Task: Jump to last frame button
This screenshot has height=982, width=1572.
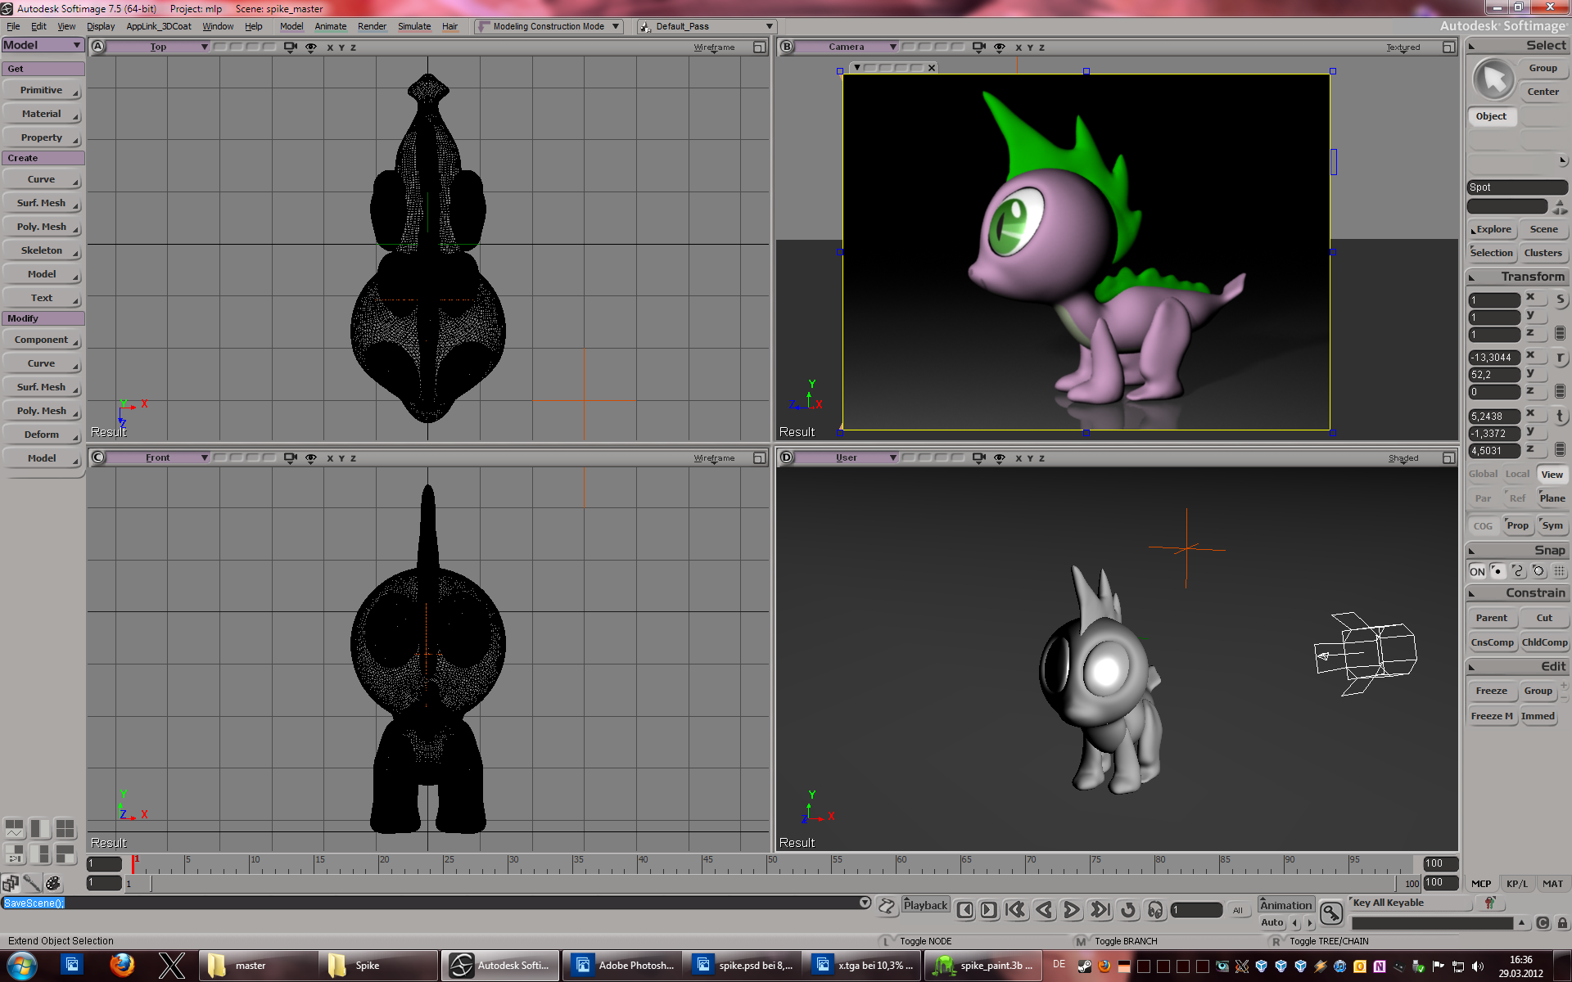Action: (1100, 910)
